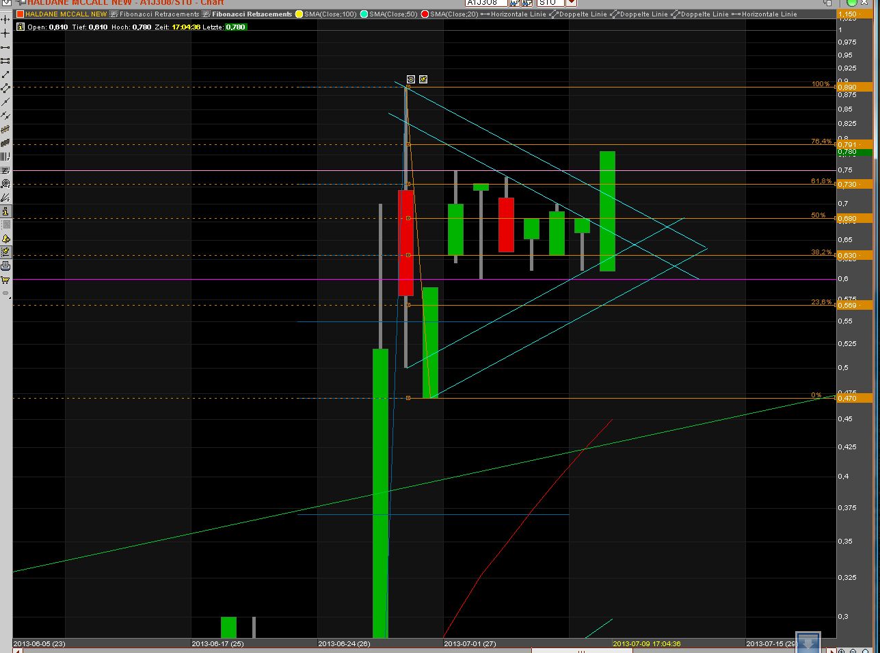This screenshot has width=880, height=653.
Task: Select the double extended line tool
Action: click(x=5, y=116)
